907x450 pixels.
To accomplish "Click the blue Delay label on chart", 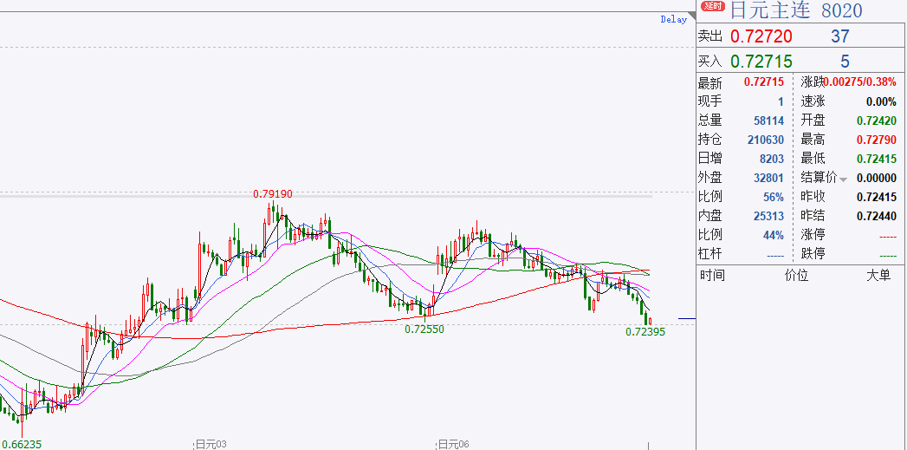I will tap(673, 19).
